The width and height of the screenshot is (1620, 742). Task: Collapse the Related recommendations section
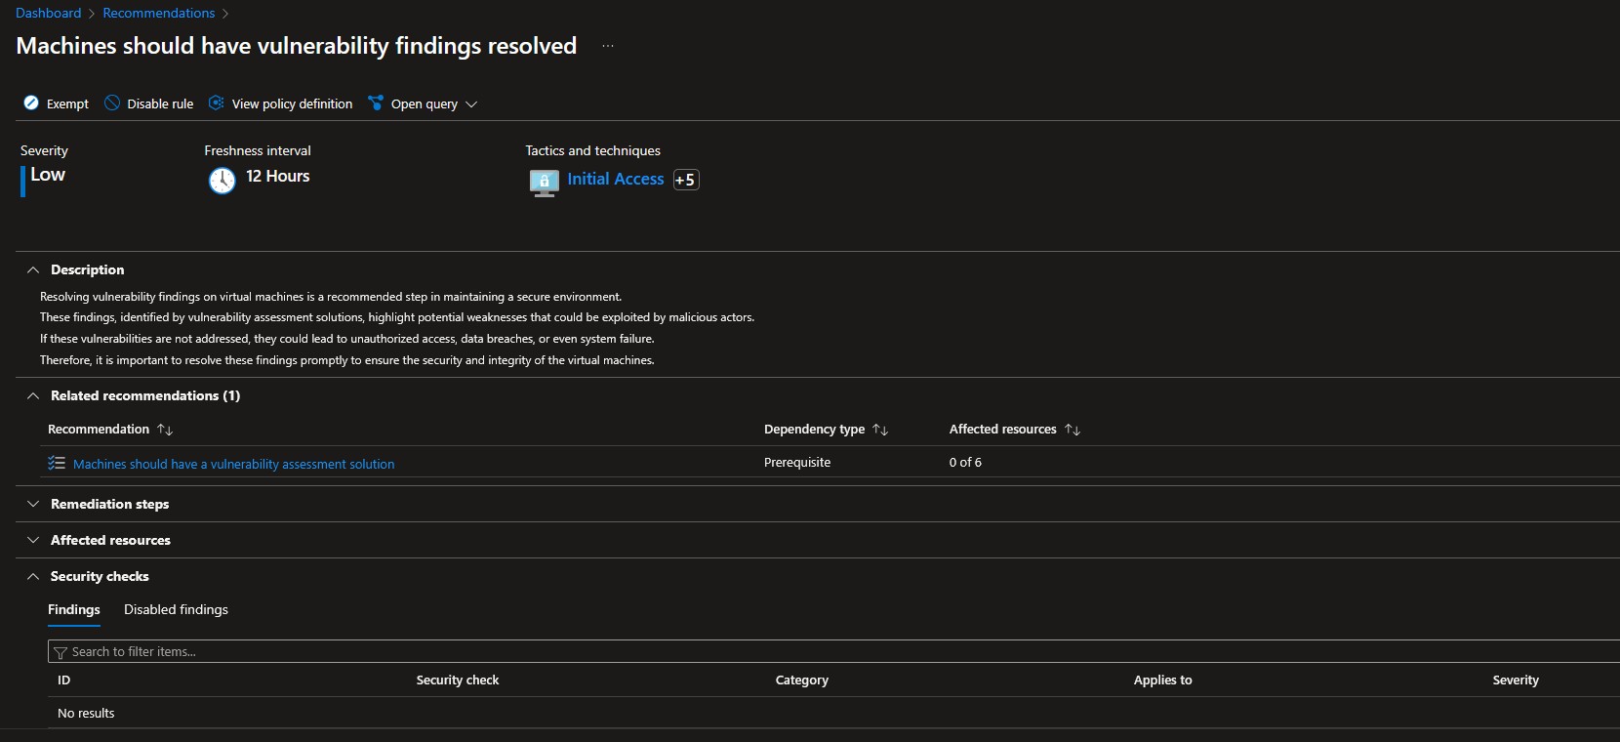tap(33, 395)
